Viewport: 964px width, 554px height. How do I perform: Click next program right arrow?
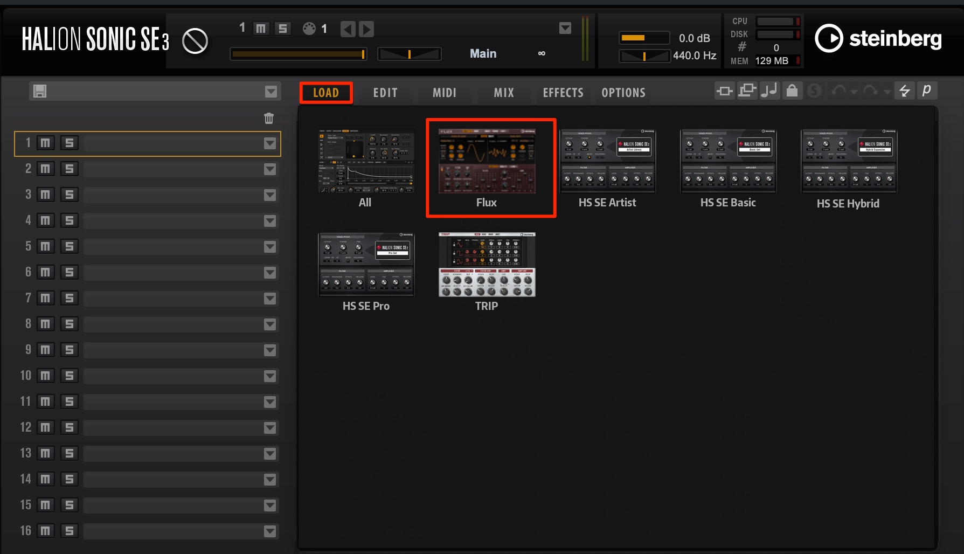click(x=366, y=29)
